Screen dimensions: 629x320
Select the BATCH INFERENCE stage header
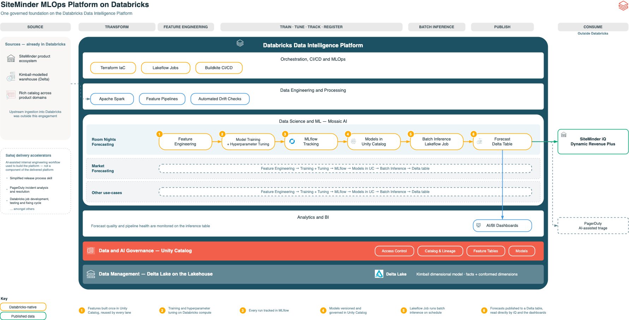click(x=437, y=27)
